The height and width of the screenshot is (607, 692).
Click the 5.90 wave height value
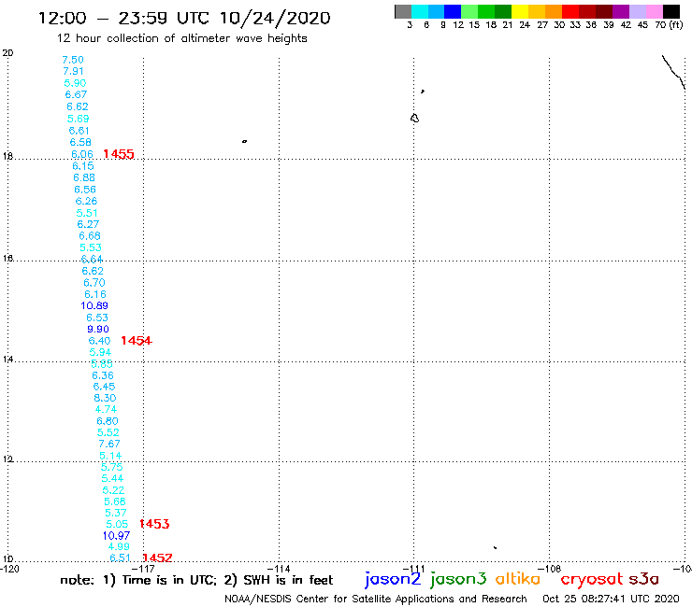75,83
